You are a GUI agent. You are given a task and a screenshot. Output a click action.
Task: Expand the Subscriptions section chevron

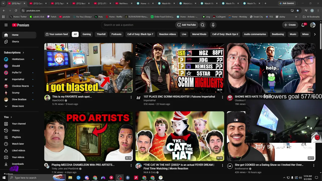[23, 53]
